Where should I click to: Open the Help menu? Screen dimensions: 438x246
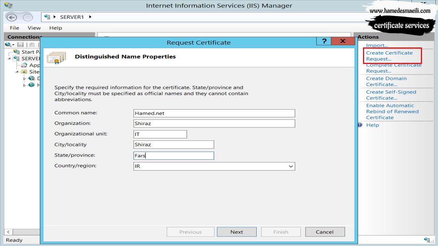56,28
